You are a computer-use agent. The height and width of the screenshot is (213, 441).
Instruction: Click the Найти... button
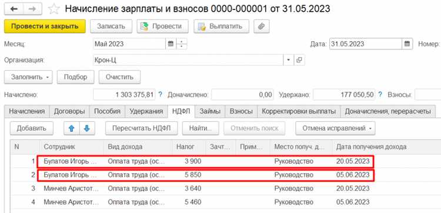pos(201,128)
